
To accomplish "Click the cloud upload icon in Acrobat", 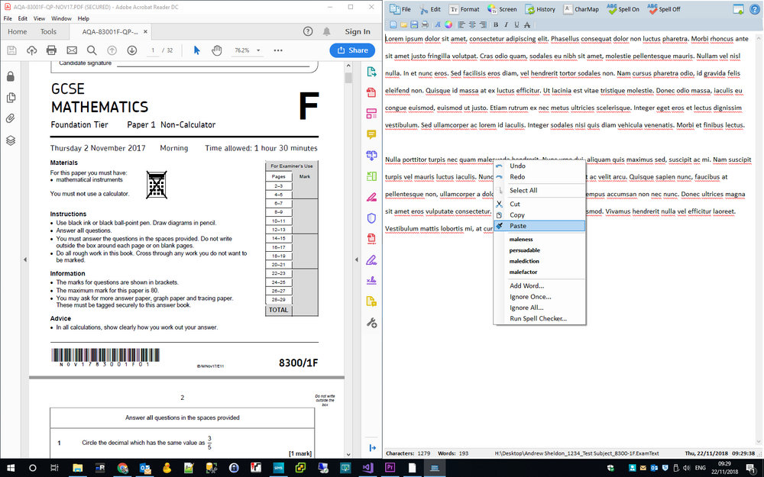I will pyautogui.click(x=31, y=50).
